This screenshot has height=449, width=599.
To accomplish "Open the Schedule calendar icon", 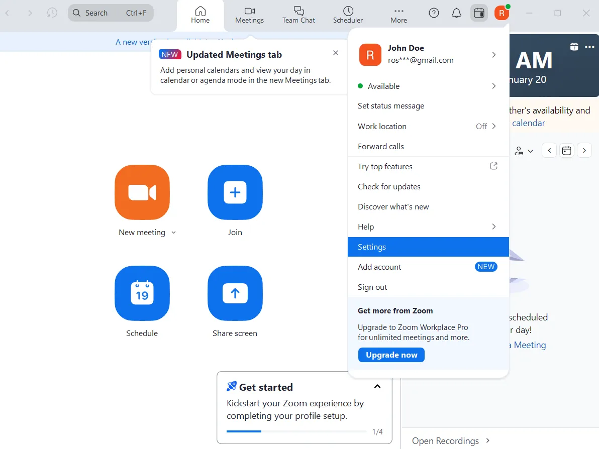I will pos(142,293).
